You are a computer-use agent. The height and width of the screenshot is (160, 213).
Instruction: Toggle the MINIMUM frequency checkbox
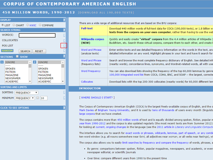[x=38, y=98]
